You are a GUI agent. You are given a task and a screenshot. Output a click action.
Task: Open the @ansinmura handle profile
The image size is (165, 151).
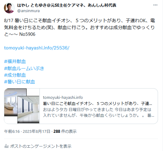point(29,11)
